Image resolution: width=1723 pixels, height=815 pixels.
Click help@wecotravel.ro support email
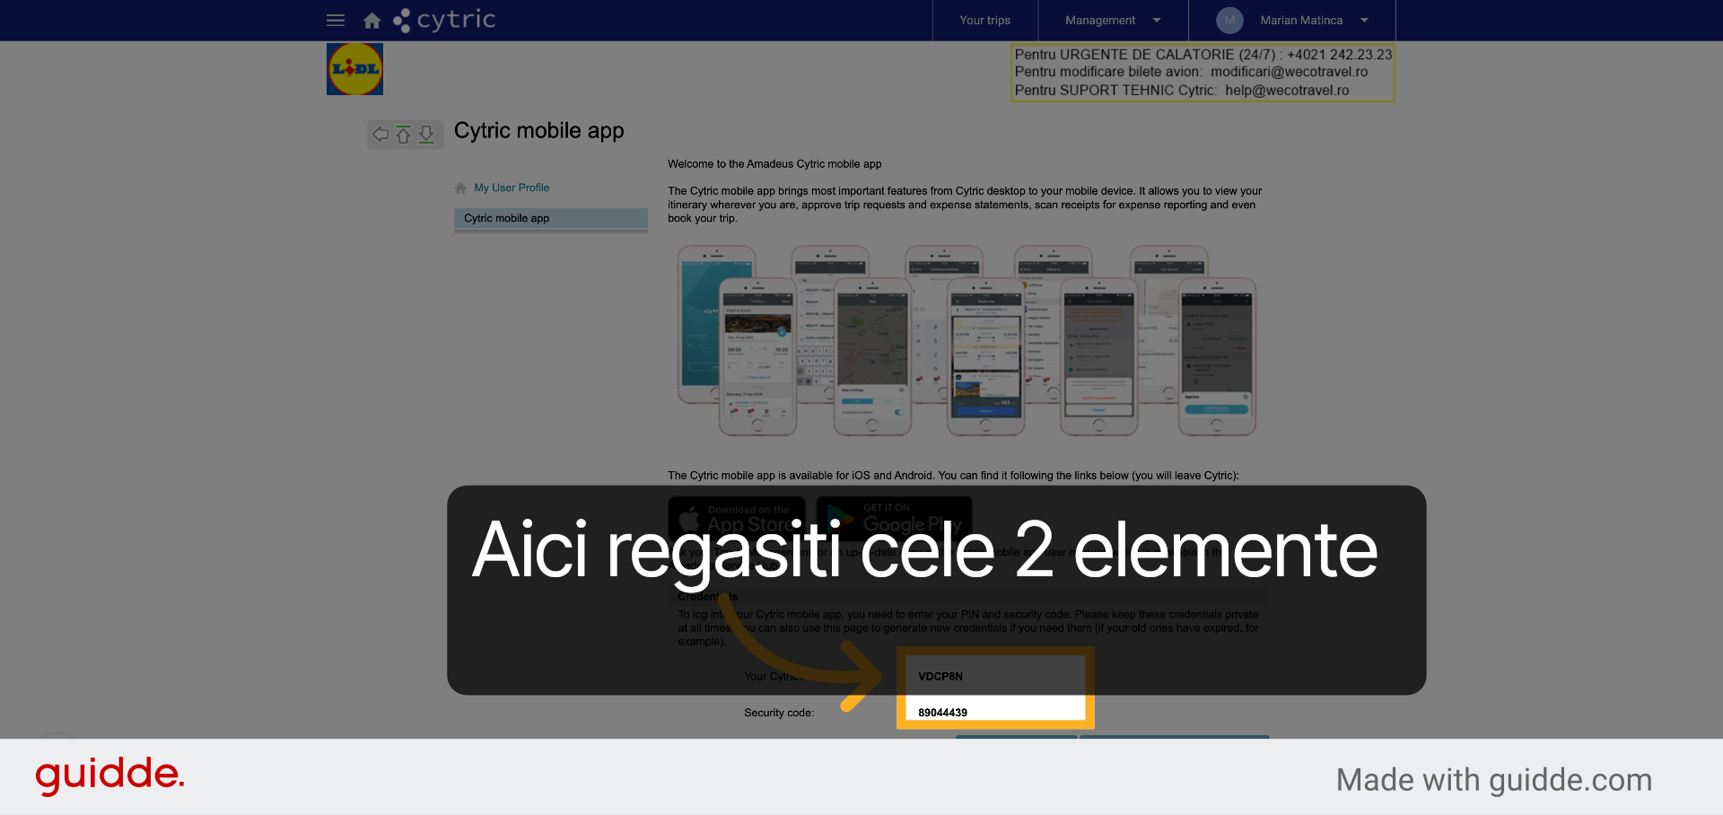[1287, 90]
